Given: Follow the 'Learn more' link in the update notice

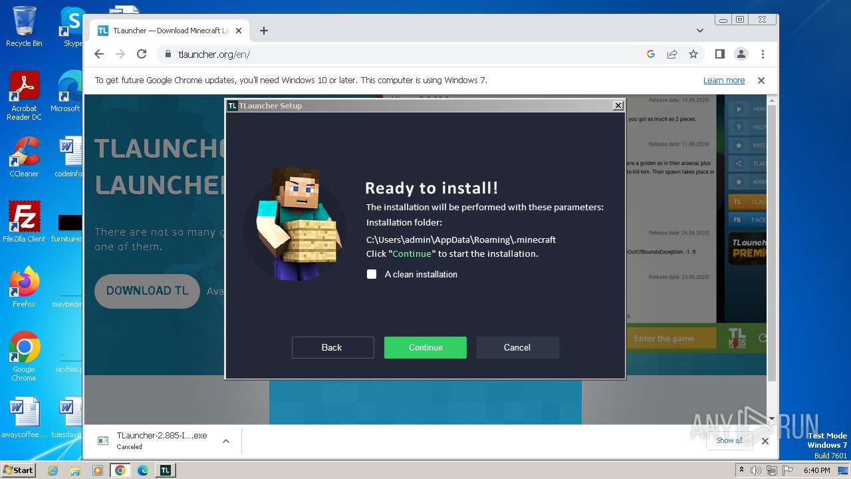Looking at the screenshot, I should click(x=724, y=80).
